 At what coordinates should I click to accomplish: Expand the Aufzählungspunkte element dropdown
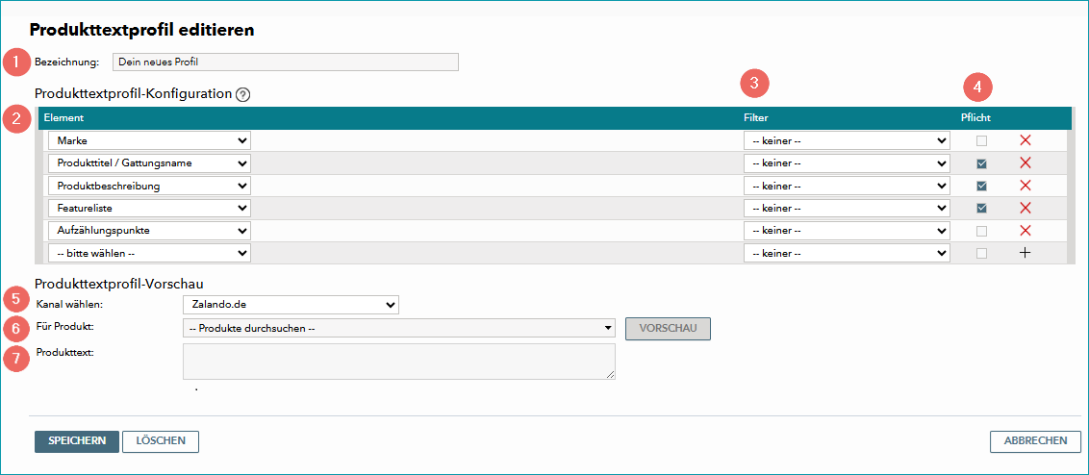pyautogui.click(x=149, y=231)
